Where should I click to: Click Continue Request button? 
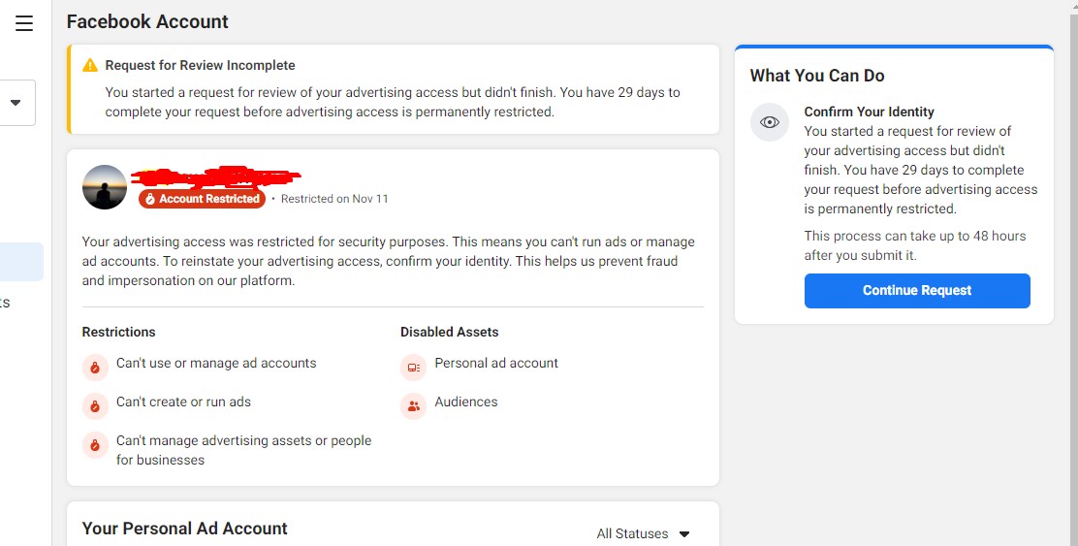point(917,290)
